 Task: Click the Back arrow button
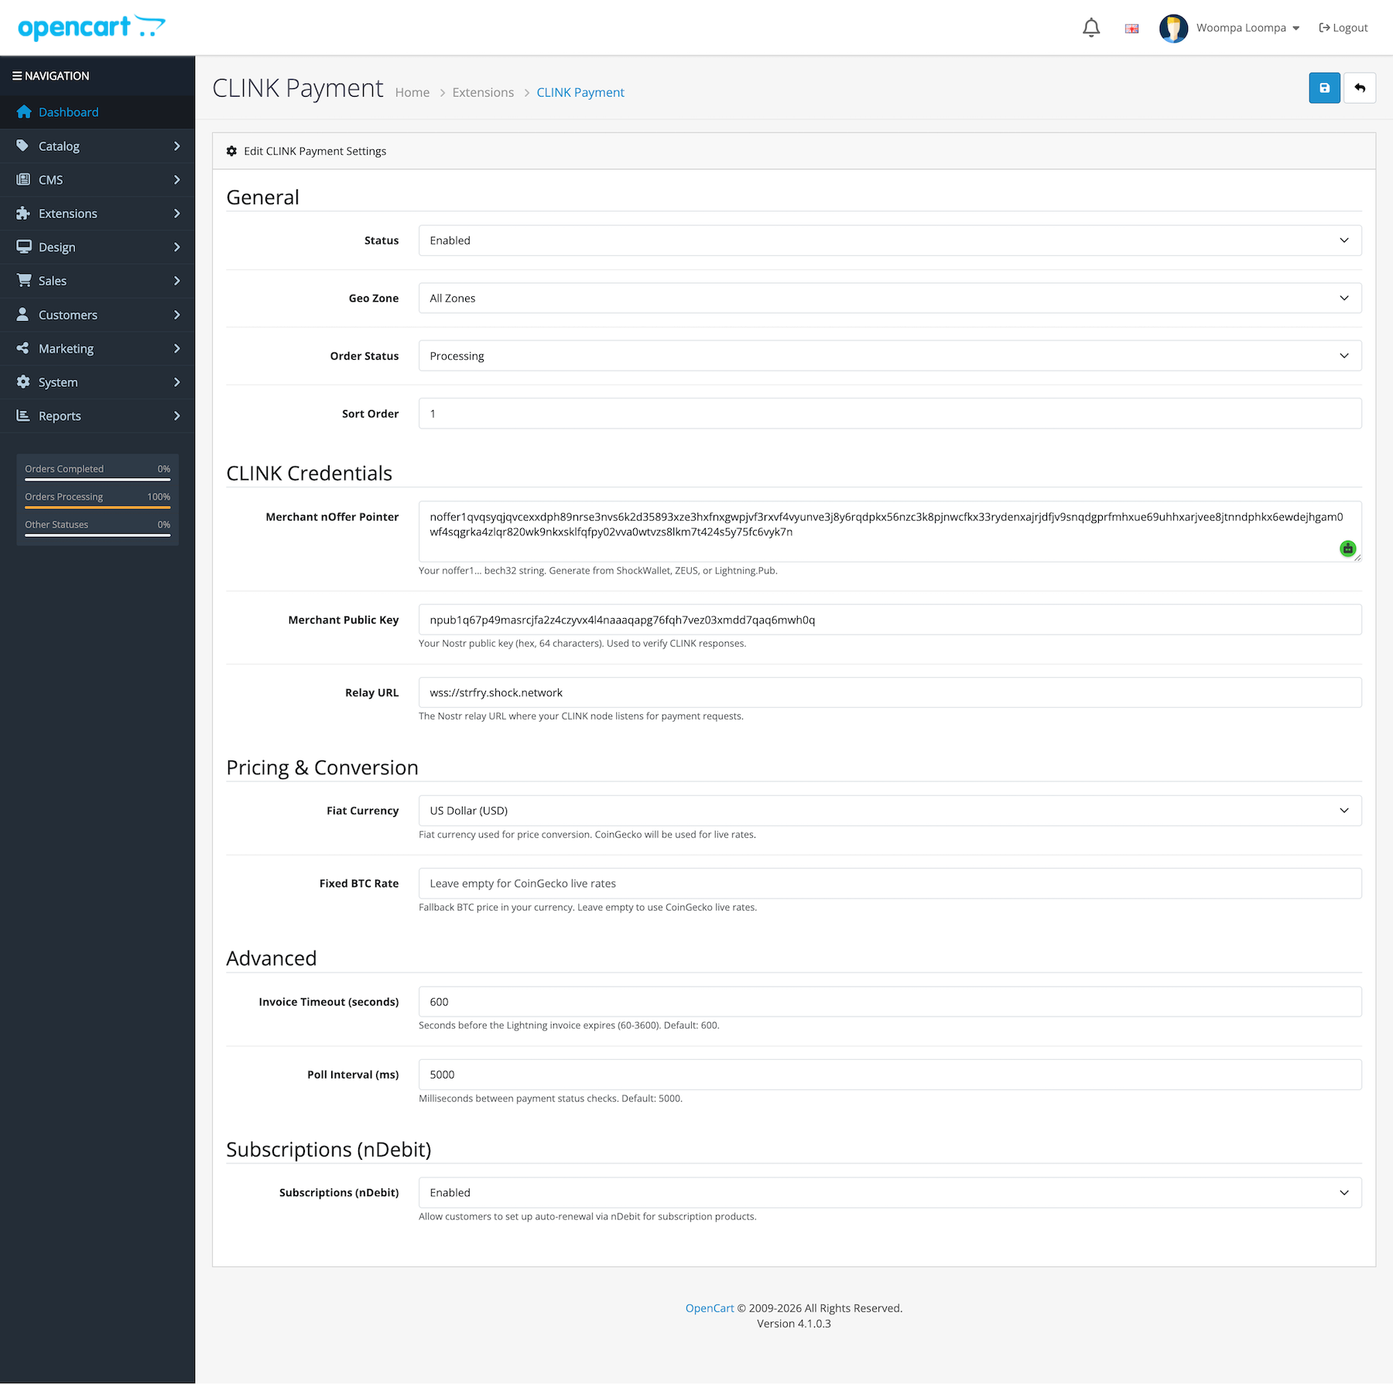coord(1360,88)
